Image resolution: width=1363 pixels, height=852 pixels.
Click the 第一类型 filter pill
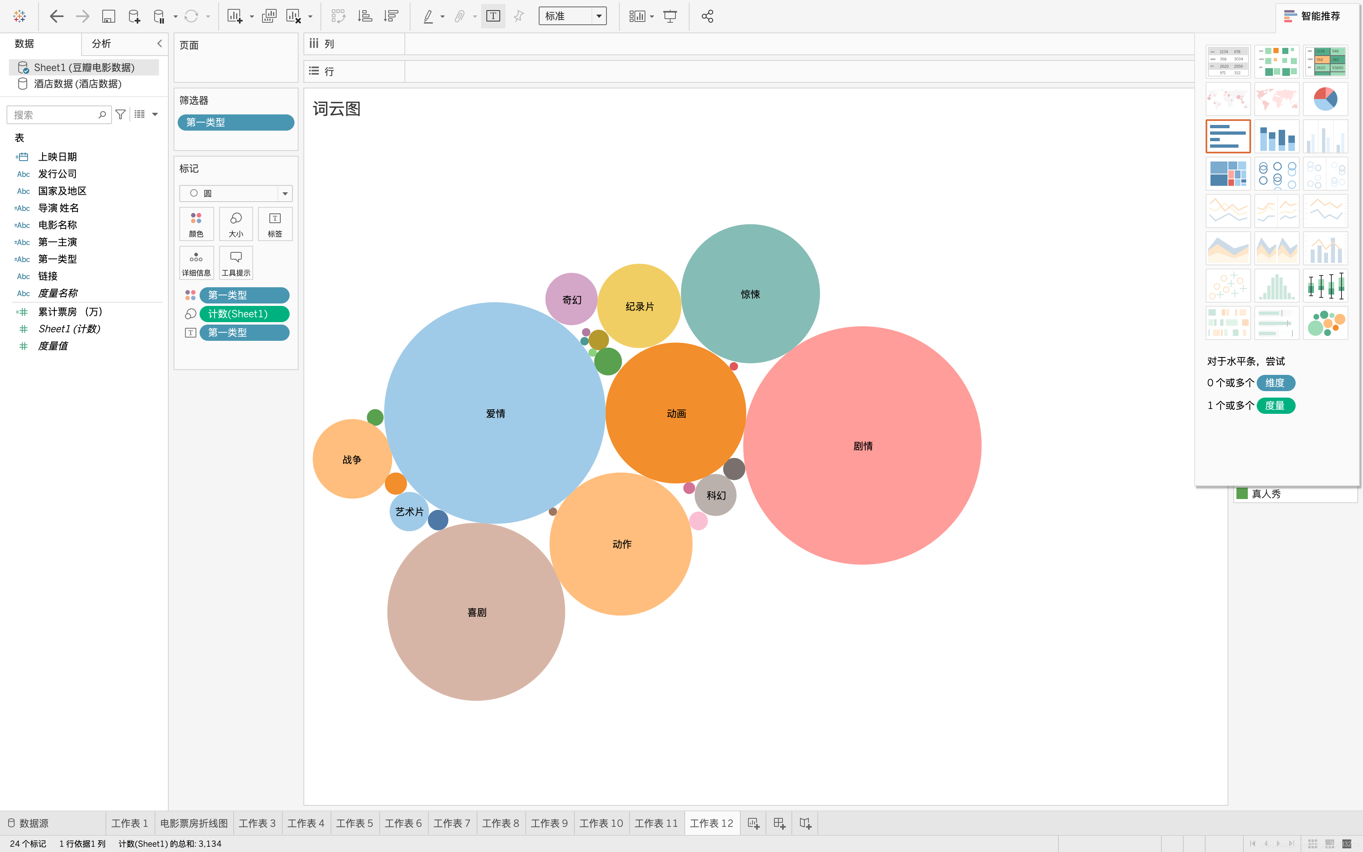pyautogui.click(x=235, y=122)
